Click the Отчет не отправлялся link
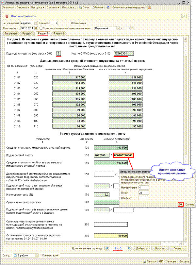 [23, 16]
